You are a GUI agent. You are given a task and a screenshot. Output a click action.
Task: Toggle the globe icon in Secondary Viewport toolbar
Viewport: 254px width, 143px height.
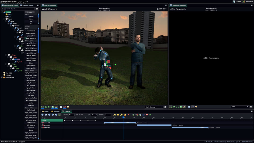click(x=181, y=107)
